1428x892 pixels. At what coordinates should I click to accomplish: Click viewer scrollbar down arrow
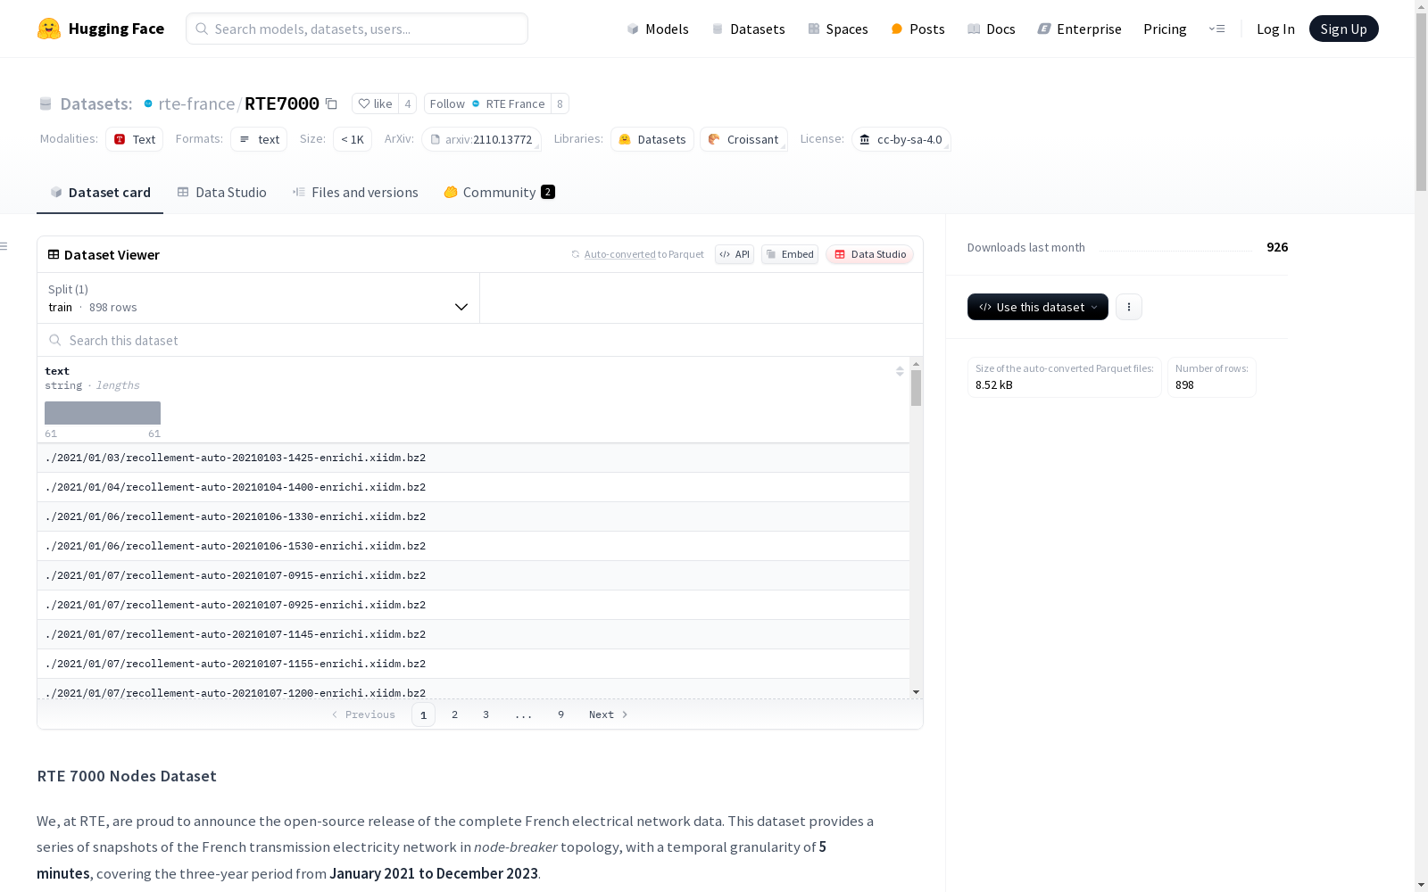point(916,692)
